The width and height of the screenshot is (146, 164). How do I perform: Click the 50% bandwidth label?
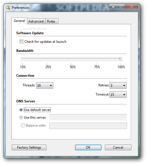coord(73,67)
